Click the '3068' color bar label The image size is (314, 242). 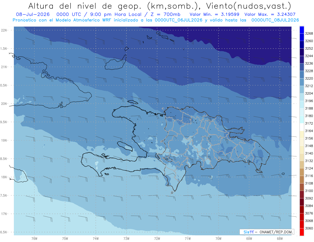[309, 221]
